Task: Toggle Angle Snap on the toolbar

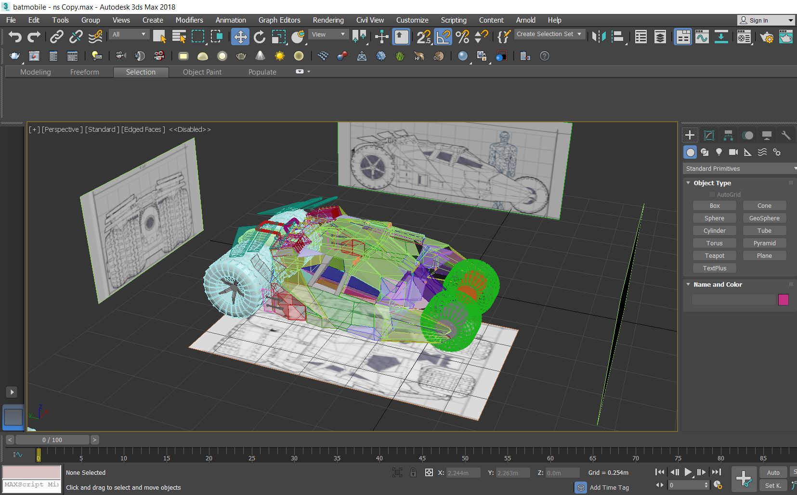Action: point(443,37)
